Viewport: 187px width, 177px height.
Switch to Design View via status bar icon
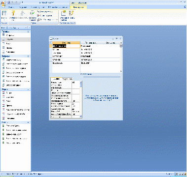[185, 174]
